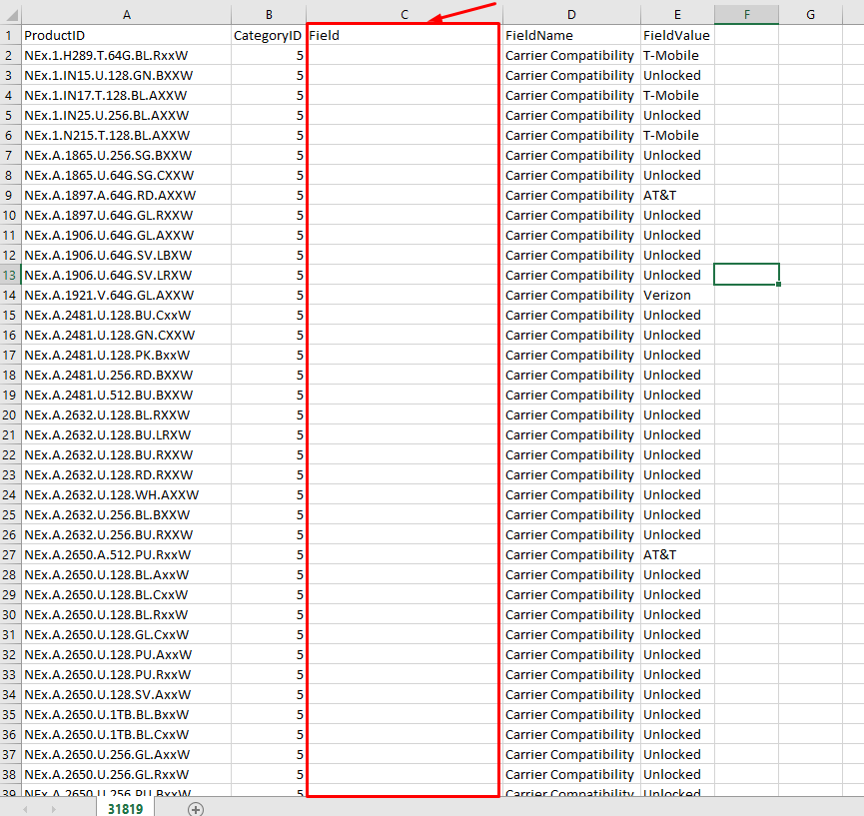Click the previous sheet navigation arrow

tap(25, 808)
